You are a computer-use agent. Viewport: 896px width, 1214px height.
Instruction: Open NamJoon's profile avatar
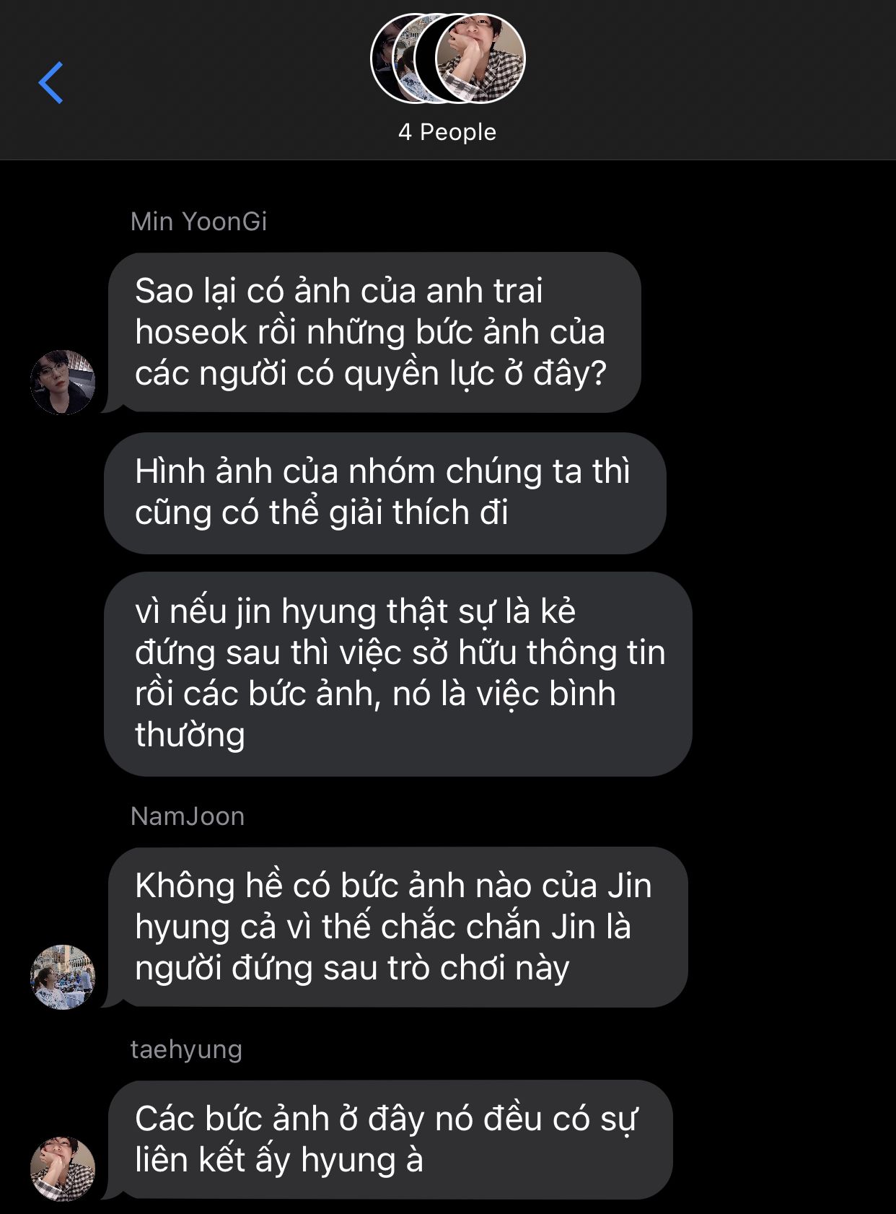(63, 977)
